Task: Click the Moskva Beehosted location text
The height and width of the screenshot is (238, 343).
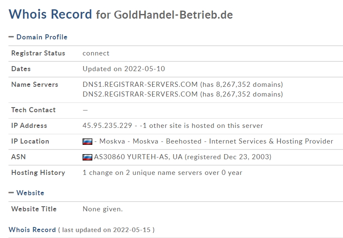Action: (214, 141)
